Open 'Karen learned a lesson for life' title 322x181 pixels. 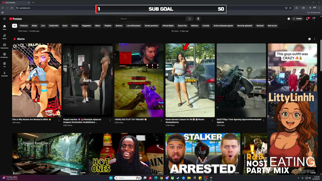pos(185,121)
